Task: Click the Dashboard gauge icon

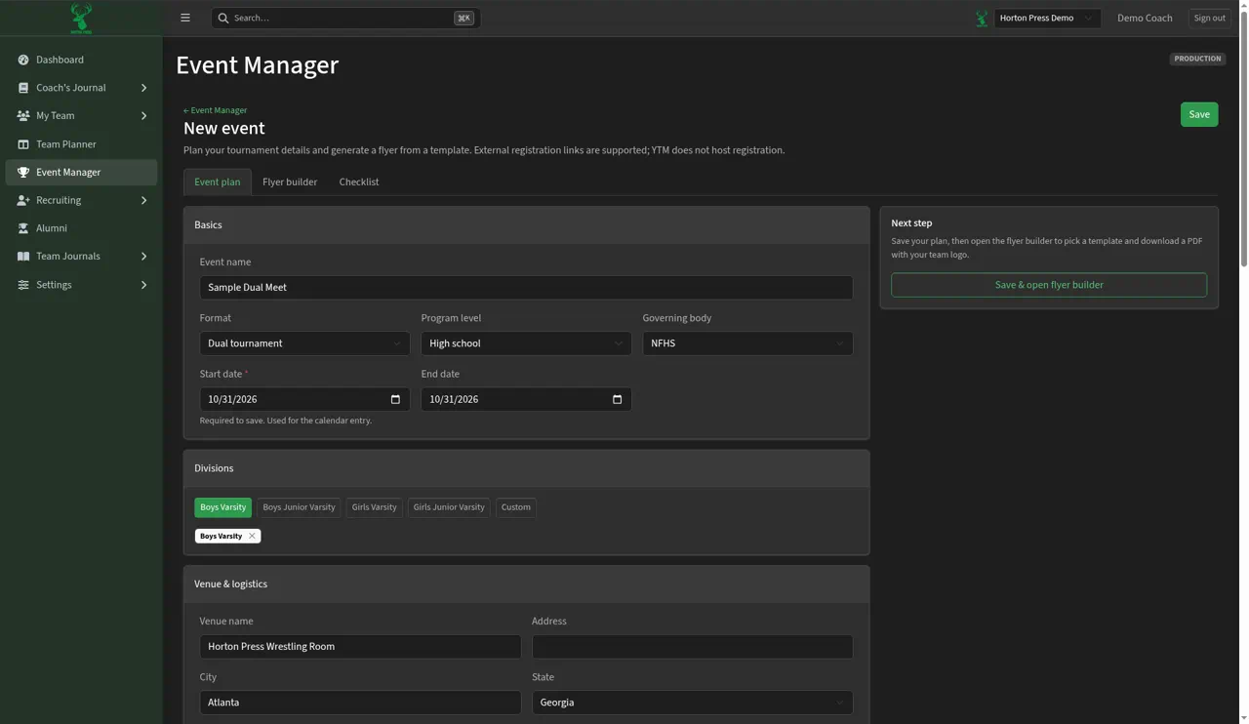Action: pyautogui.click(x=23, y=60)
